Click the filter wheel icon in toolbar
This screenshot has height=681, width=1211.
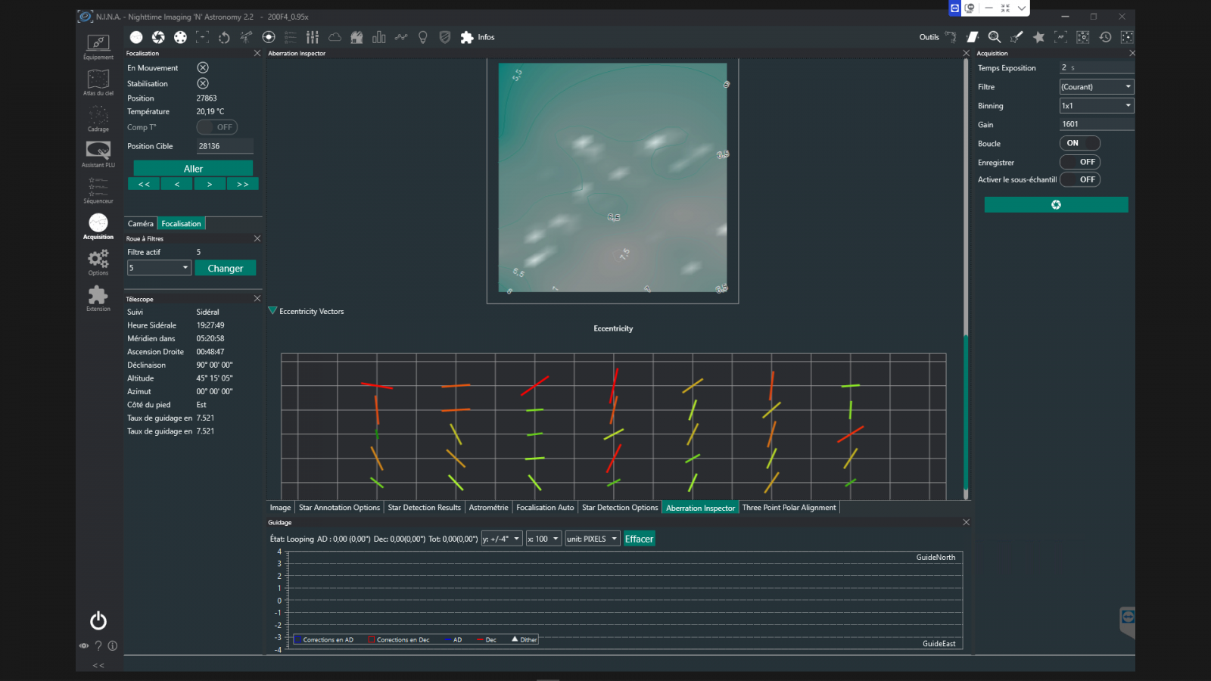click(x=180, y=37)
